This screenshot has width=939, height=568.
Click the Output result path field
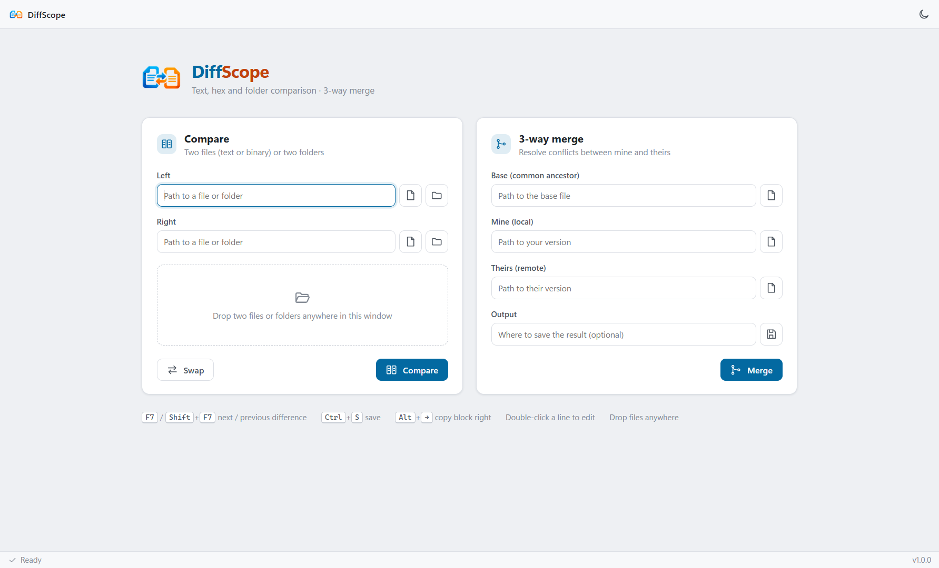point(624,334)
